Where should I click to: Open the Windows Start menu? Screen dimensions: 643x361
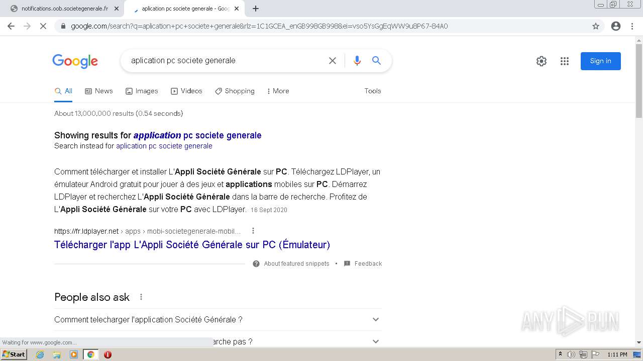click(x=14, y=354)
